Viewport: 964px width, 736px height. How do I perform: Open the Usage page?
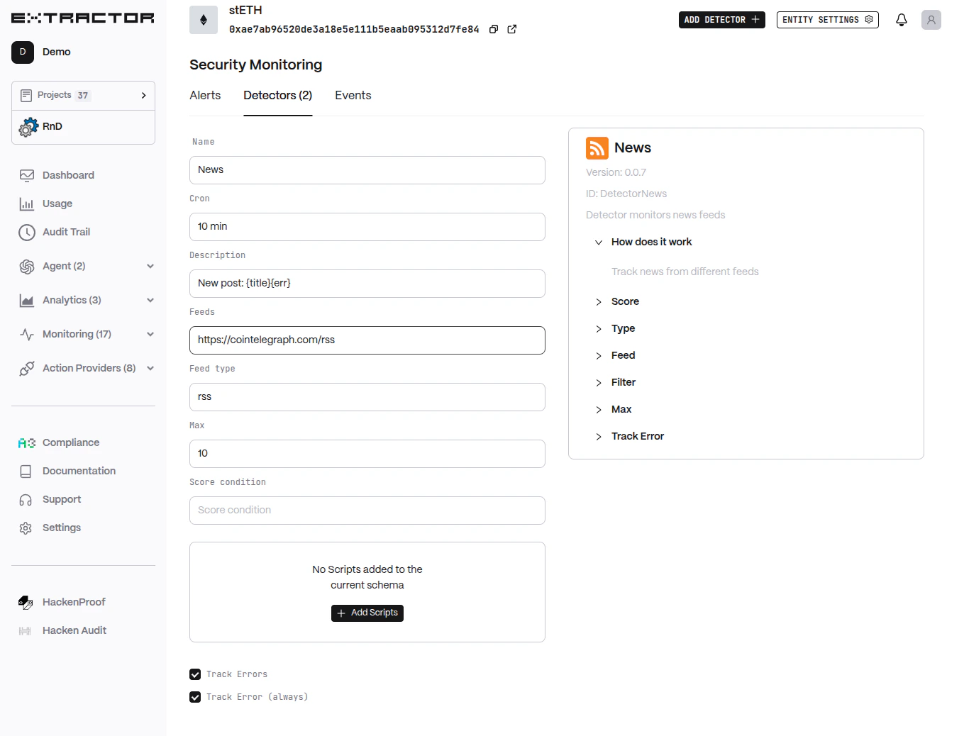tap(57, 203)
